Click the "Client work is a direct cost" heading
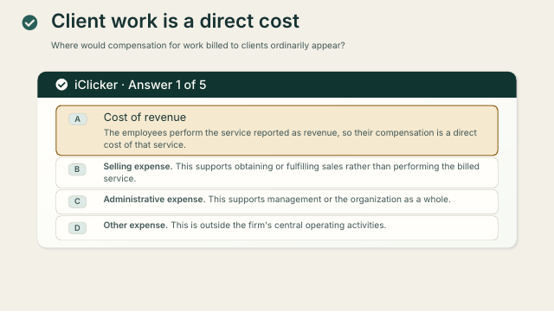The image size is (554, 312). pyautogui.click(x=175, y=21)
